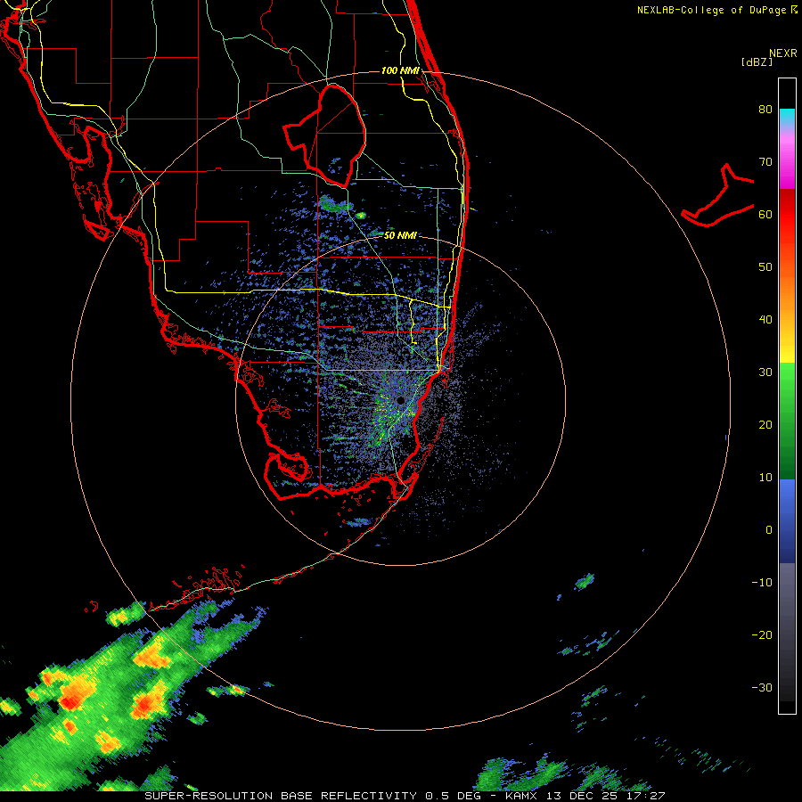Image resolution: width=802 pixels, height=802 pixels.
Task: Click the red Bahamas island outline
Action: pyautogui.click(x=718, y=197)
